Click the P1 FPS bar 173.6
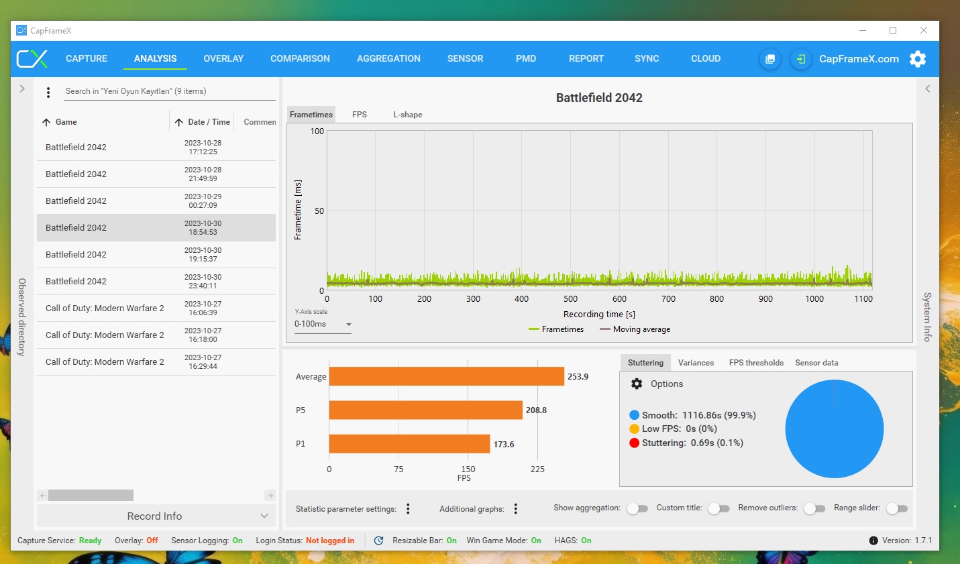Viewport: 960px width, 564px height. pyautogui.click(x=409, y=444)
